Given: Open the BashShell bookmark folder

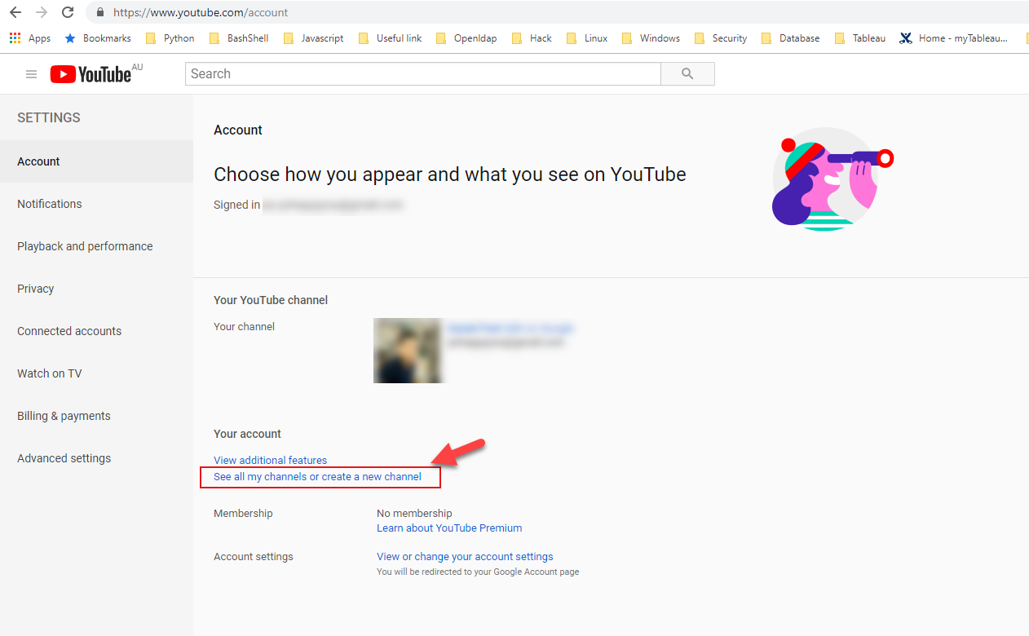Looking at the screenshot, I should tap(239, 38).
